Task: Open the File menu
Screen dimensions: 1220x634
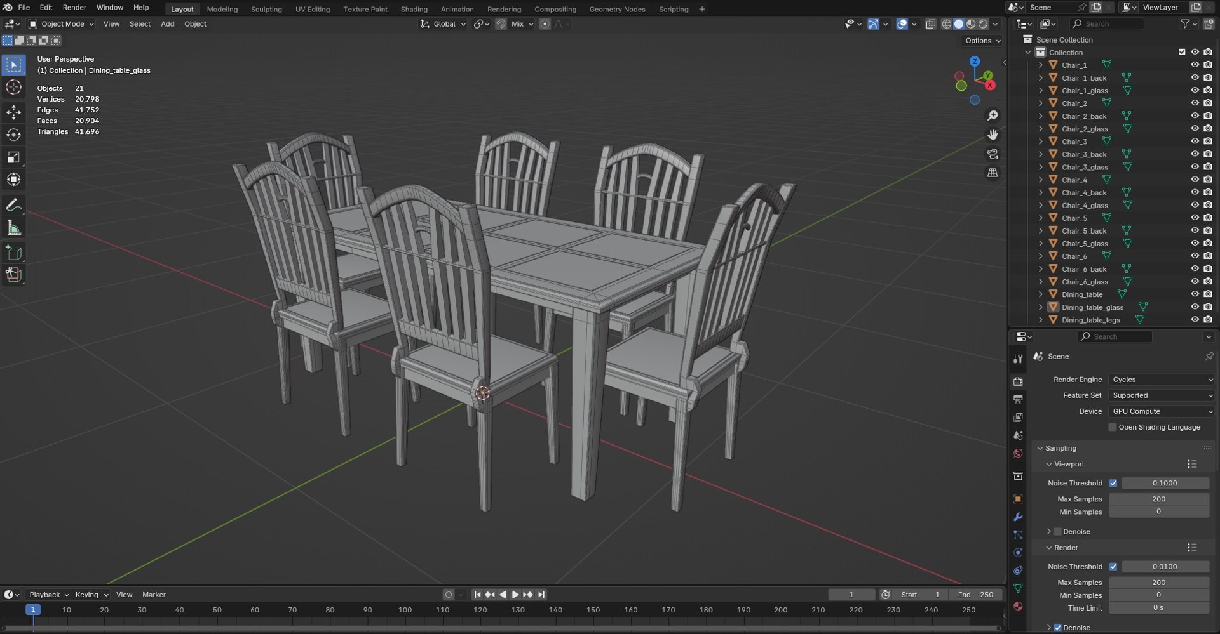Action: click(x=24, y=8)
